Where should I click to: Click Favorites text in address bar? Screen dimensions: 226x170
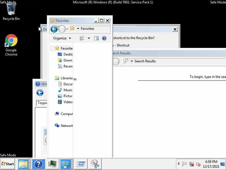pos(87,29)
